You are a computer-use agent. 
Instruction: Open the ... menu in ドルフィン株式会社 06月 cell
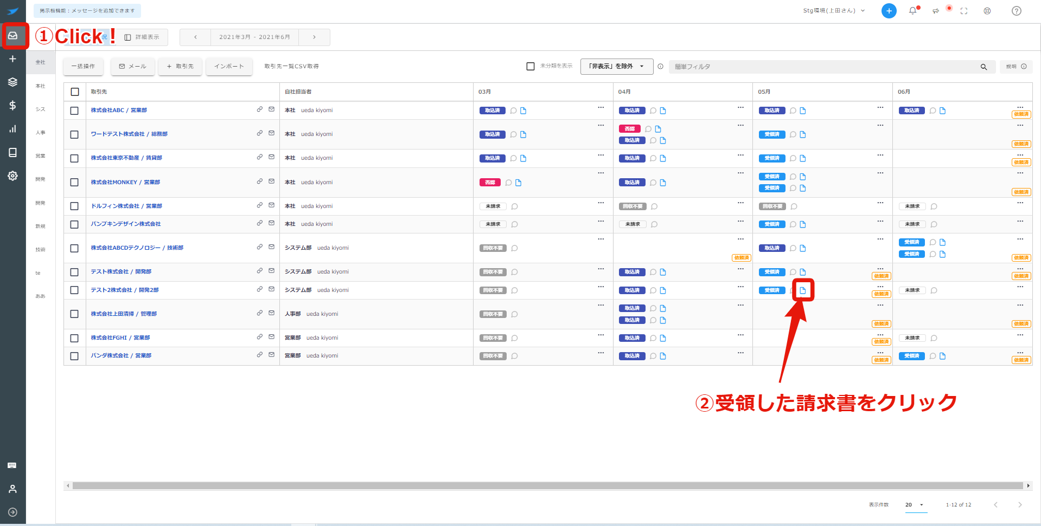(x=1020, y=203)
